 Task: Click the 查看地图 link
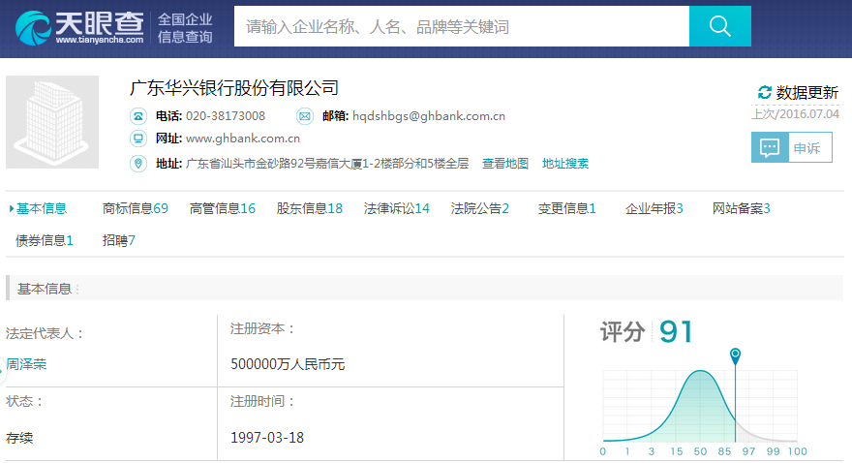tap(505, 164)
